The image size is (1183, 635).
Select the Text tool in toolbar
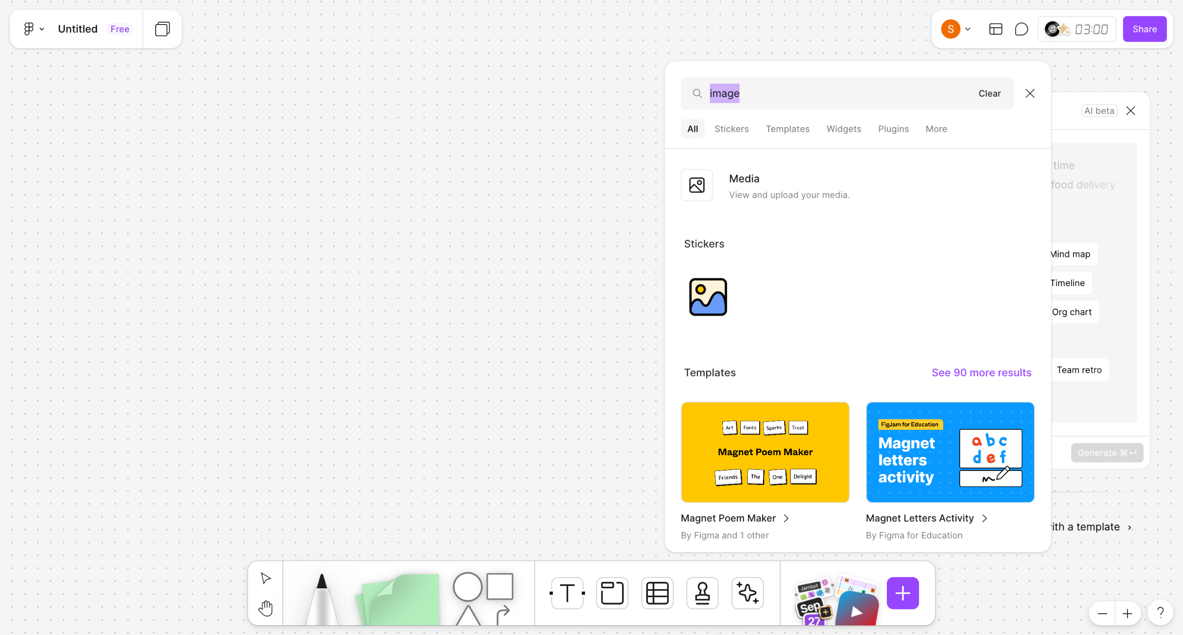(x=567, y=593)
